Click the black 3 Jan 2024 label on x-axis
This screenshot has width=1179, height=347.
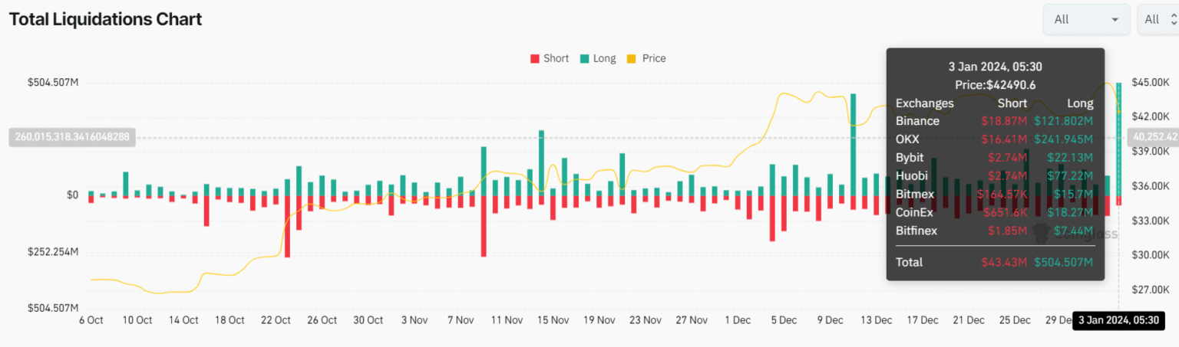coord(1118,320)
